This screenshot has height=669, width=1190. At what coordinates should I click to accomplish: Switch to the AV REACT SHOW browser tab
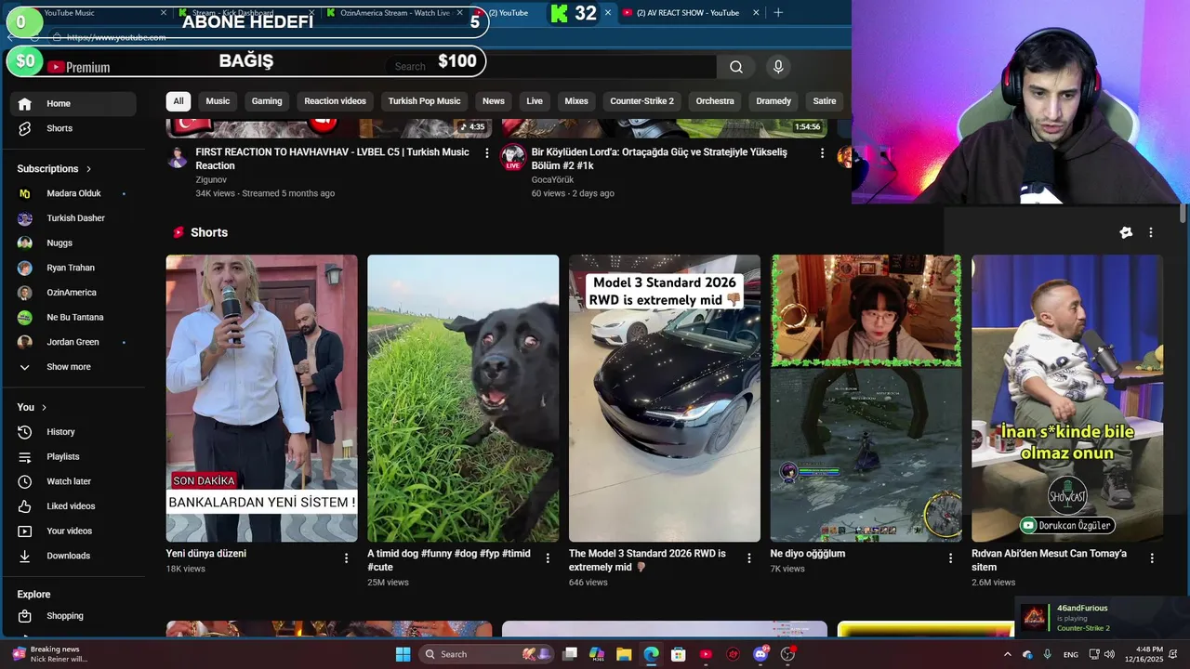pyautogui.click(x=690, y=13)
